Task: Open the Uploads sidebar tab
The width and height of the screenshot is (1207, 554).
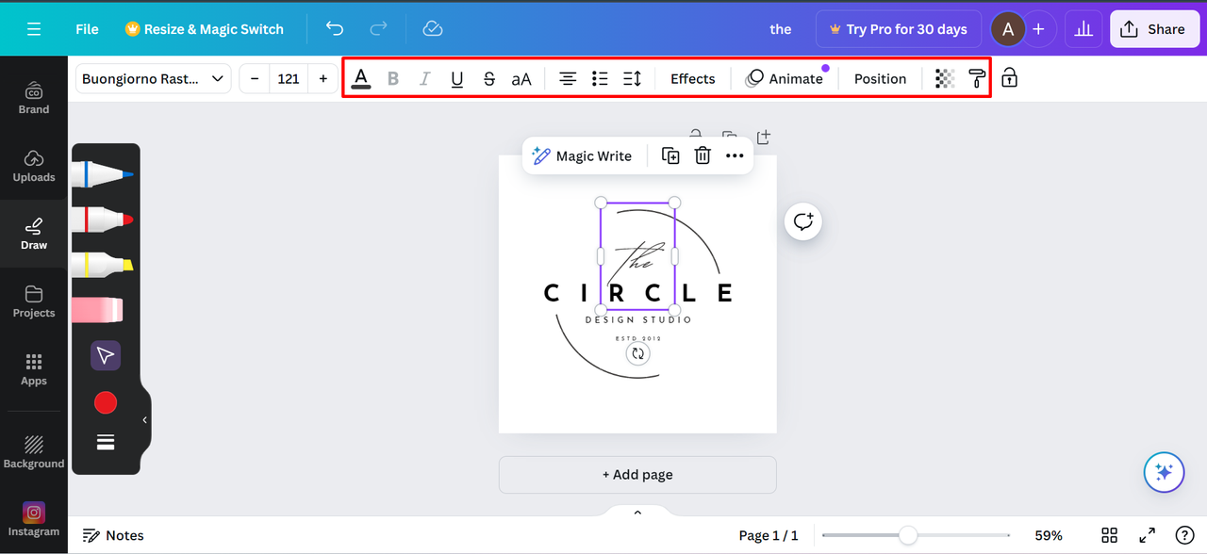Action: [x=34, y=166]
